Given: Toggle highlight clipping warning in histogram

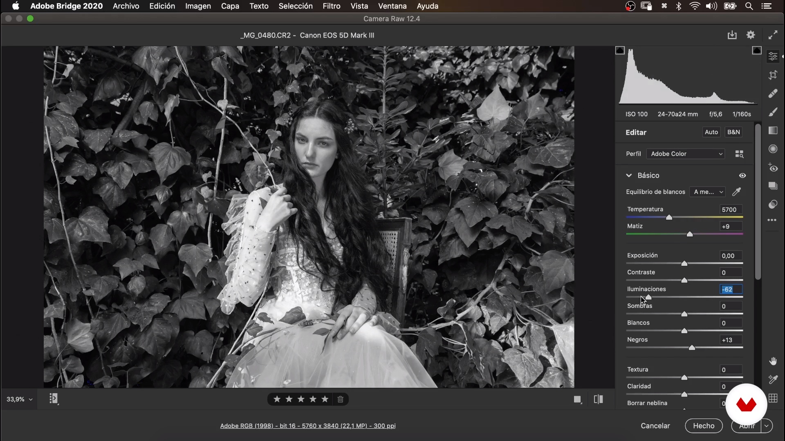Looking at the screenshot, I should coord(757,50).
